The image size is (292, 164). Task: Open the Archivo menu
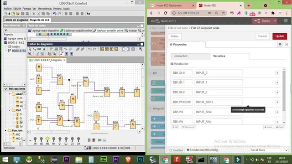pyautogui.click(x=8, y=9)
